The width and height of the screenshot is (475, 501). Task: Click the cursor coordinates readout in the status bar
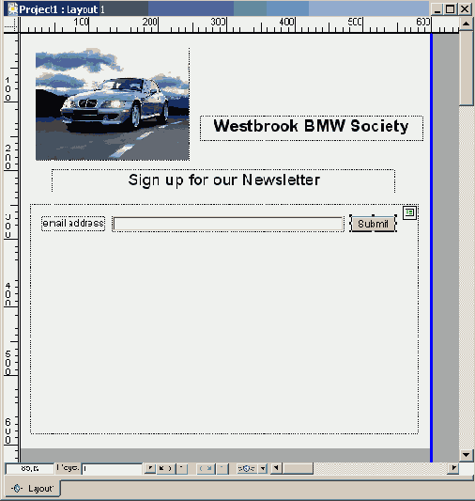[30, 469]
